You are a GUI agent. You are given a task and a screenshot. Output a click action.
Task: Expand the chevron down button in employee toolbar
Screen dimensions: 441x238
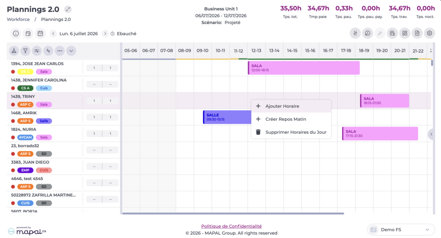(71, 51)
